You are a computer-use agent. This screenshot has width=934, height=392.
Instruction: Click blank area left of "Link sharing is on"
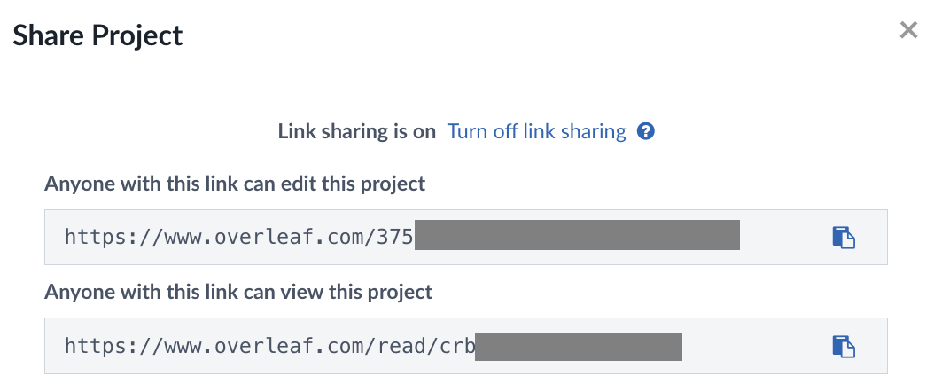click(x=160, y=132)
